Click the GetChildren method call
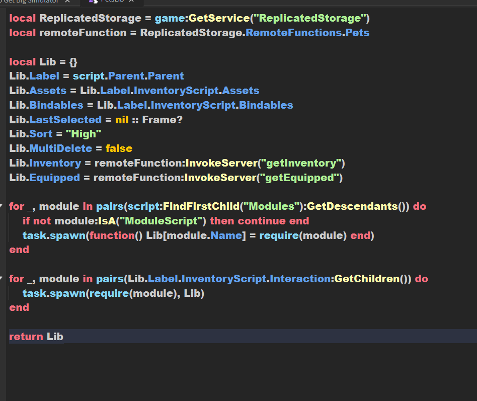The image size is (477, 401). pyautogui.click(x=367, y=279)
